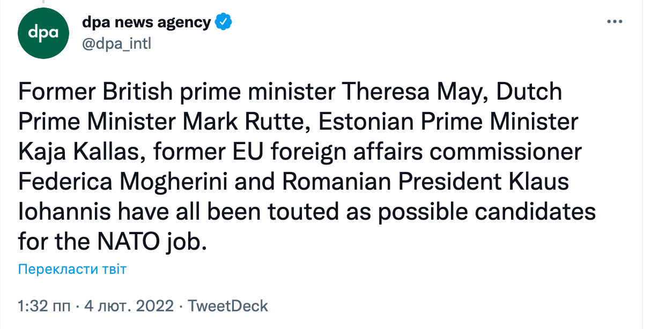Click the name Theresa May in tweet
Screen dimensions: 651x329
415,92
